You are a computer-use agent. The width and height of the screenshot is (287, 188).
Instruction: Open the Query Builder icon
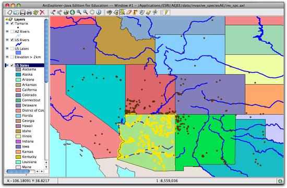tap(116, 13)
